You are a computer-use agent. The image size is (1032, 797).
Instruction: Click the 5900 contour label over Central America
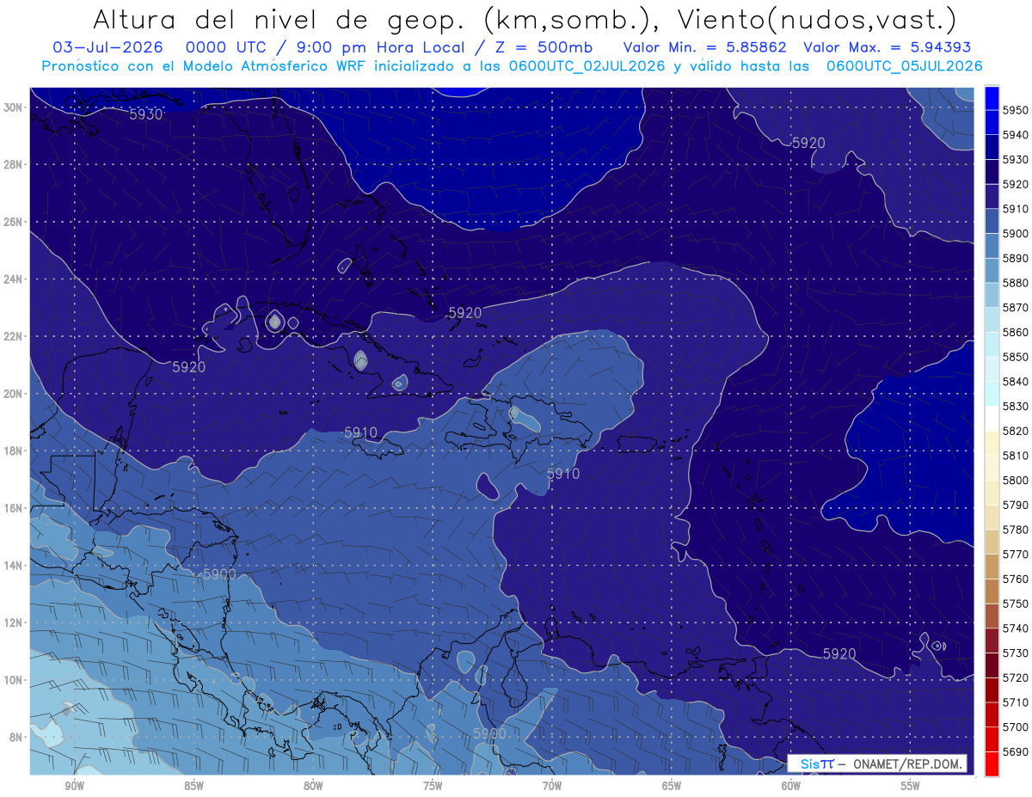[219, 573]
